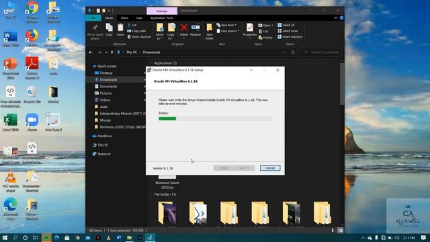
Task: Cancel the VirtualBox installation
Action: click(270, 168)
